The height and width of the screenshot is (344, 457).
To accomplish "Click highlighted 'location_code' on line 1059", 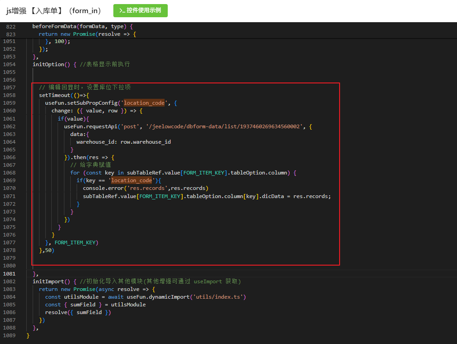I will point(144,103).
